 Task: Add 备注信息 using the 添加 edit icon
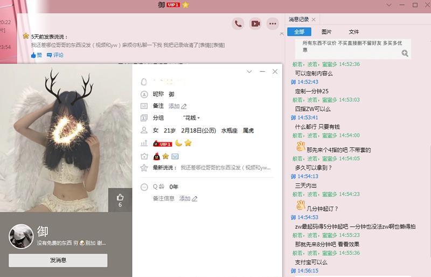pos(188,199)
